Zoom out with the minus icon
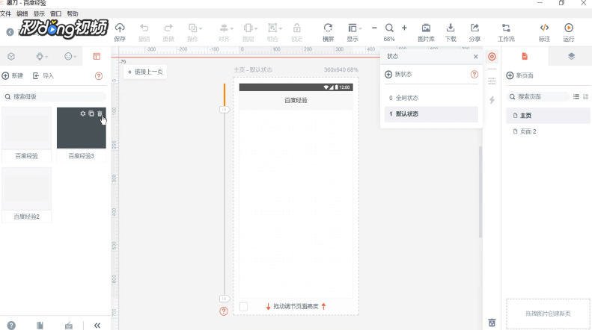592x330 pixels. point(374,28)
